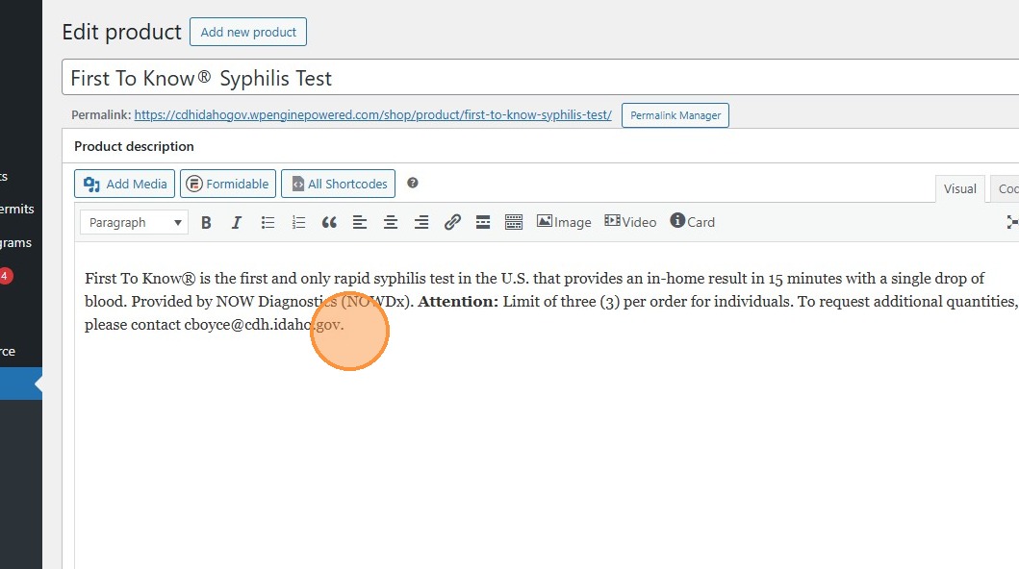Toggle bold formatting in the editor toolbar
This screenshot has width=1019, height=569.
coord(206,223)
